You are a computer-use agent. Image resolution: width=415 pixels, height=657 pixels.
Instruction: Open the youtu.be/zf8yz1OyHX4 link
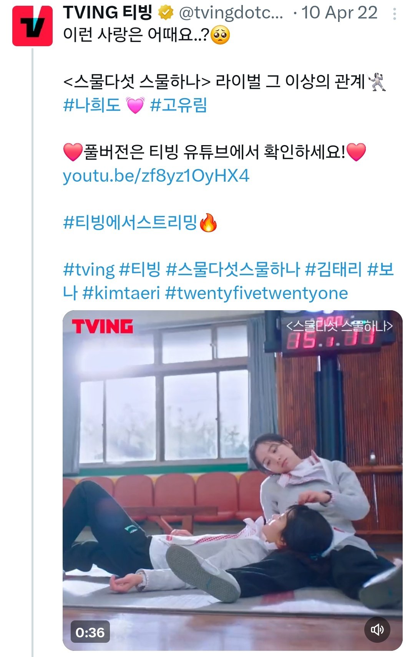click(156, 176)
